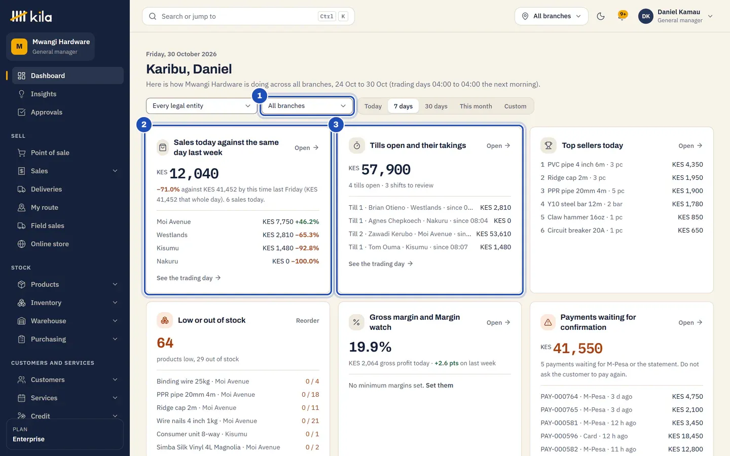Open Daniel Kamau user account menu
The height and width of the screenshot is (456, 730).
(676, 16)
